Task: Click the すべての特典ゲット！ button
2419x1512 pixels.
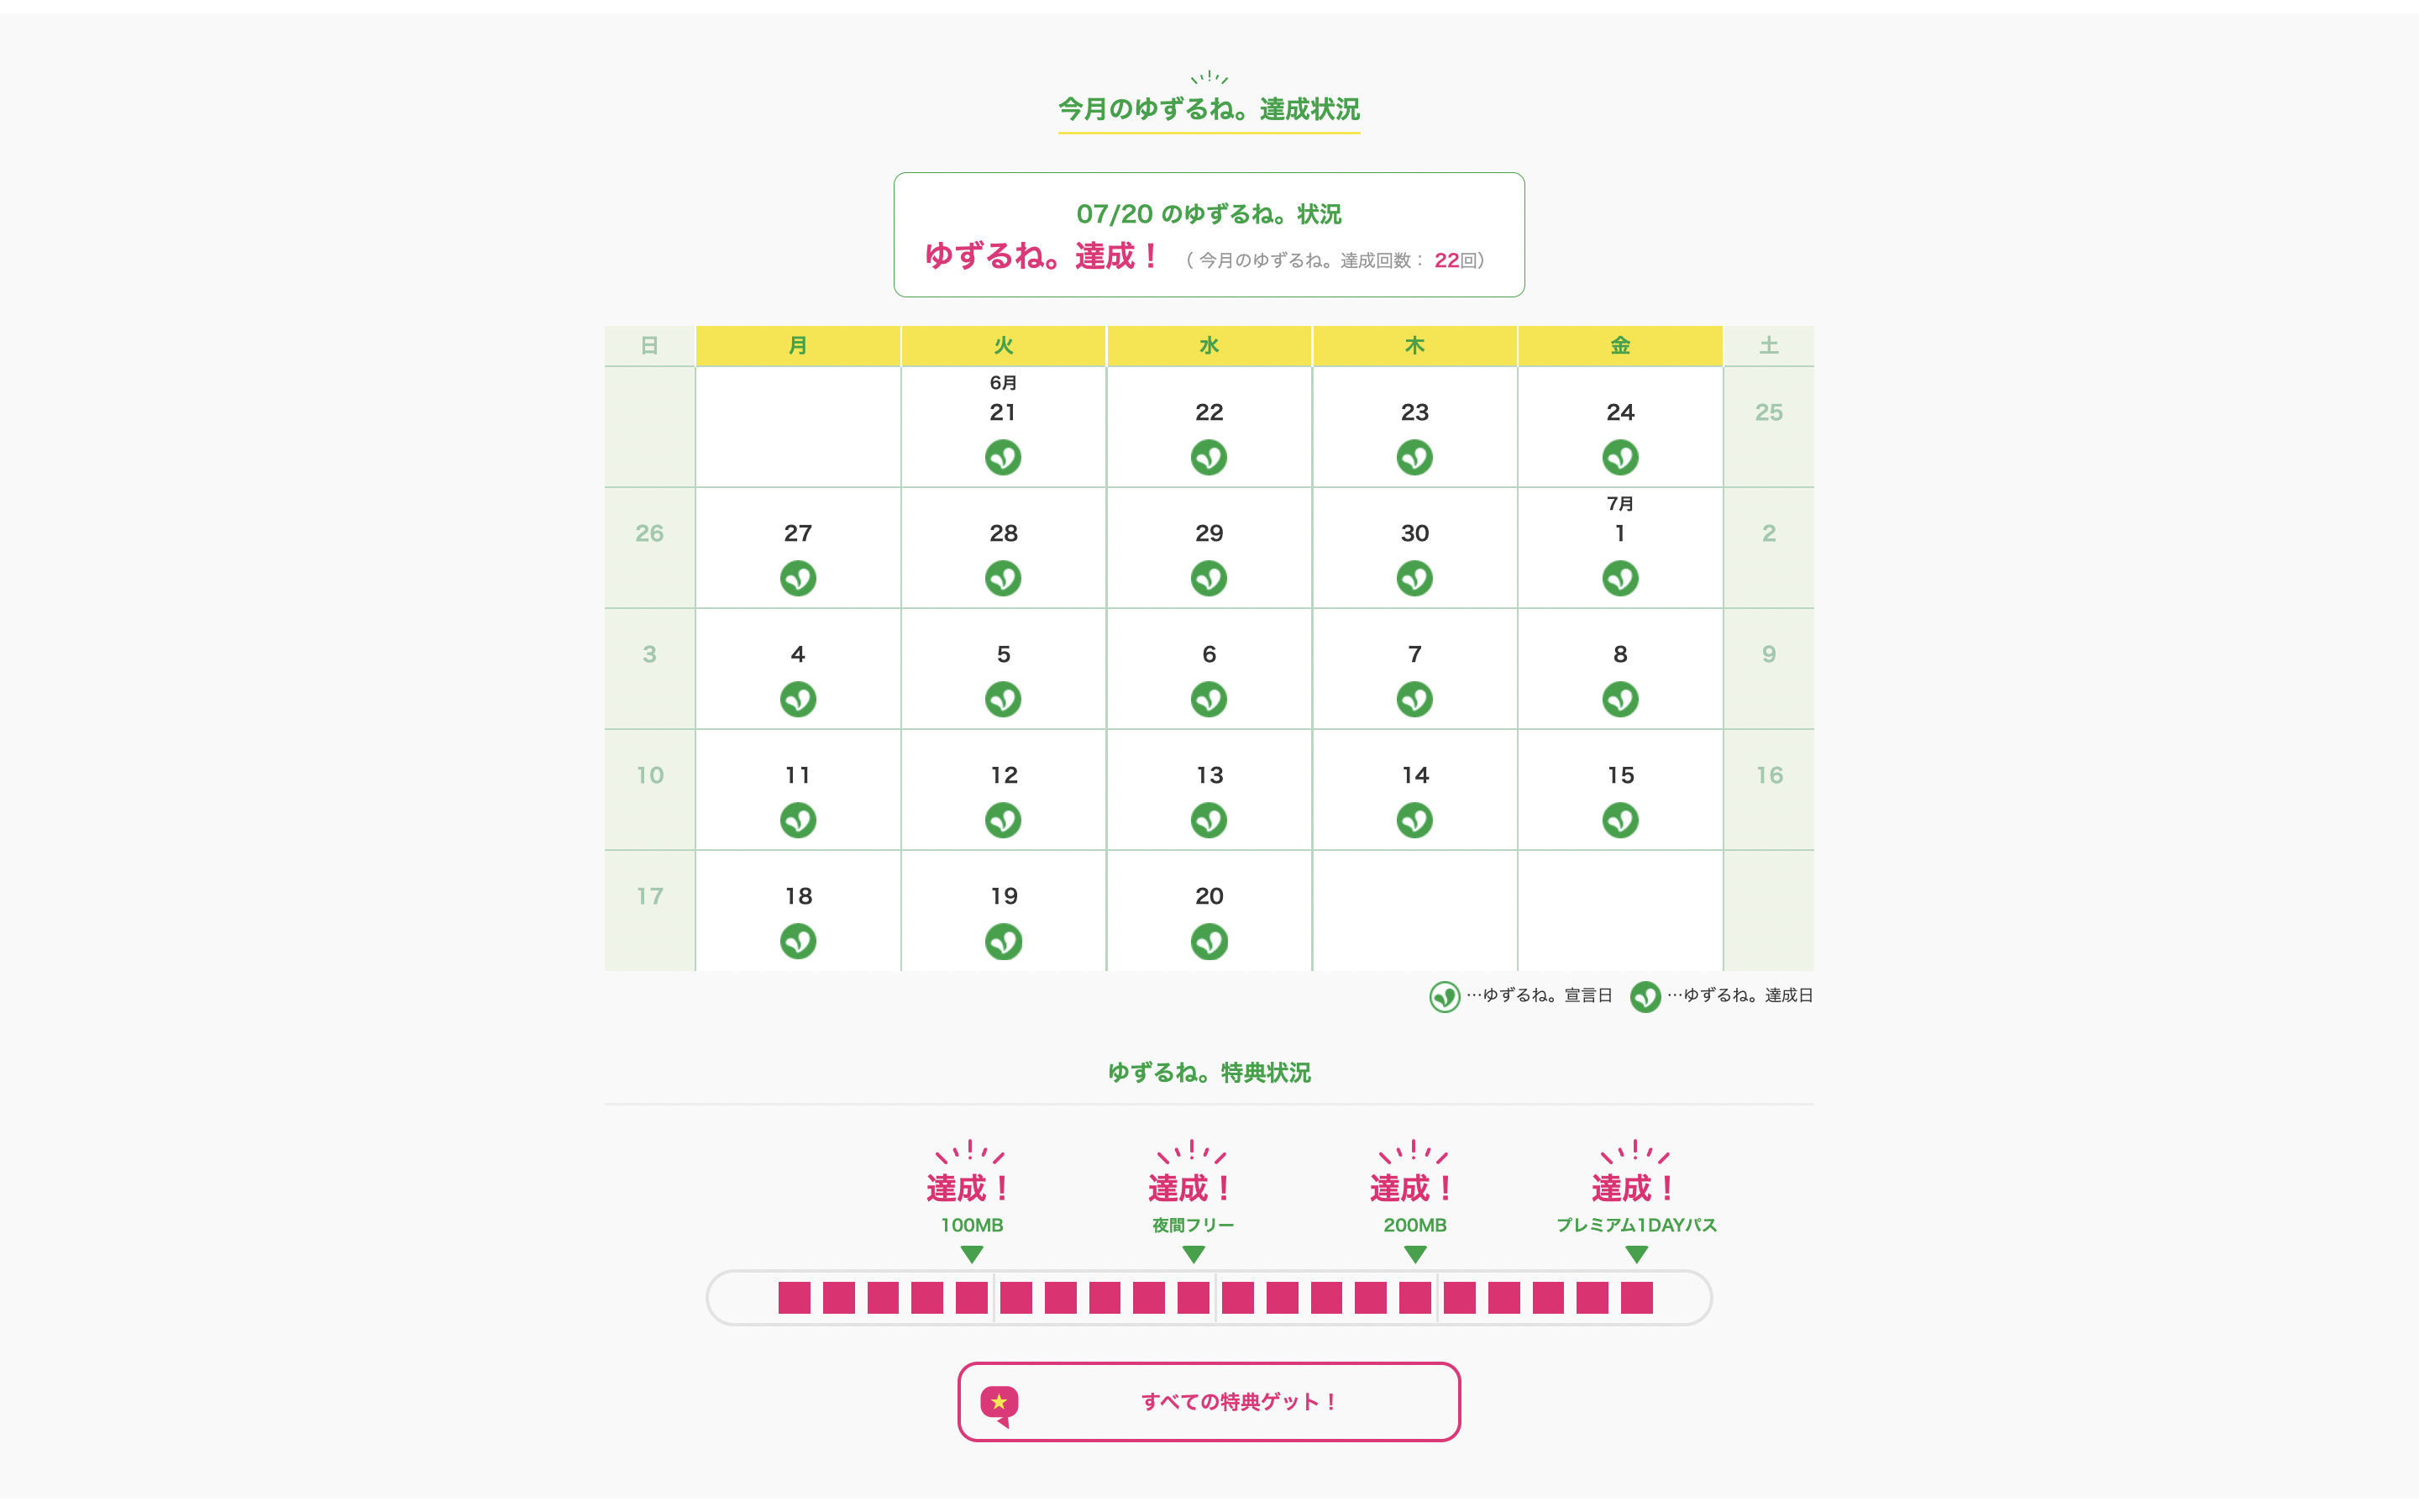Action: pyautogui.click(x=1209, y=1402)
